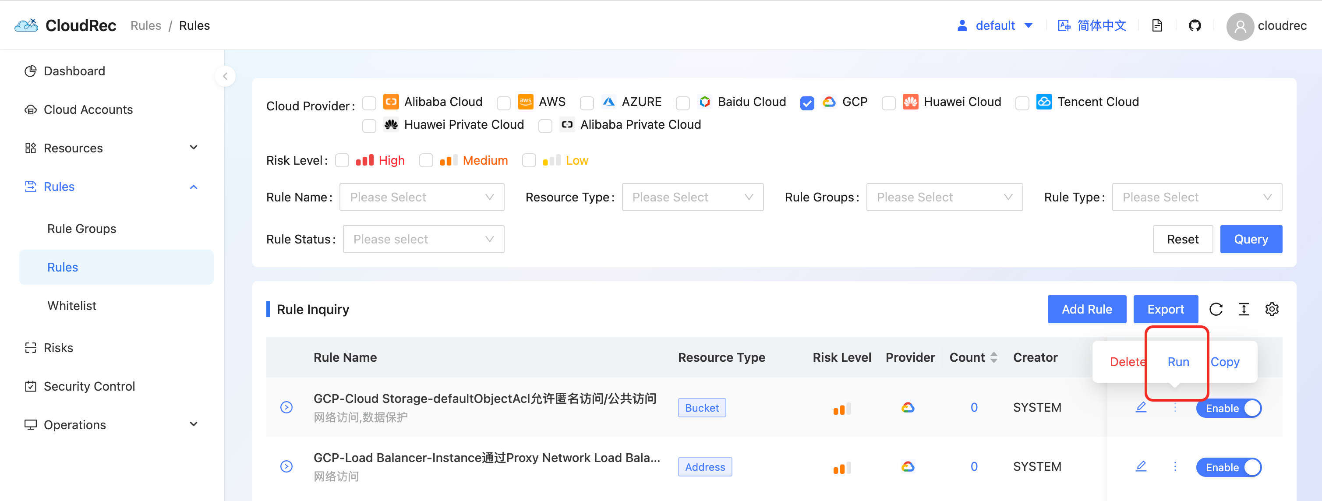Click the Add Rule button

[1086, 309]
